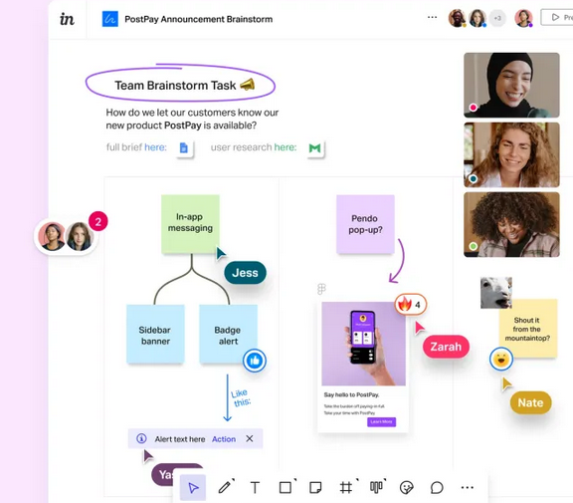573x503 pixels.
Task: Select the Shout it from the mountaintop note
Action: 528,328
